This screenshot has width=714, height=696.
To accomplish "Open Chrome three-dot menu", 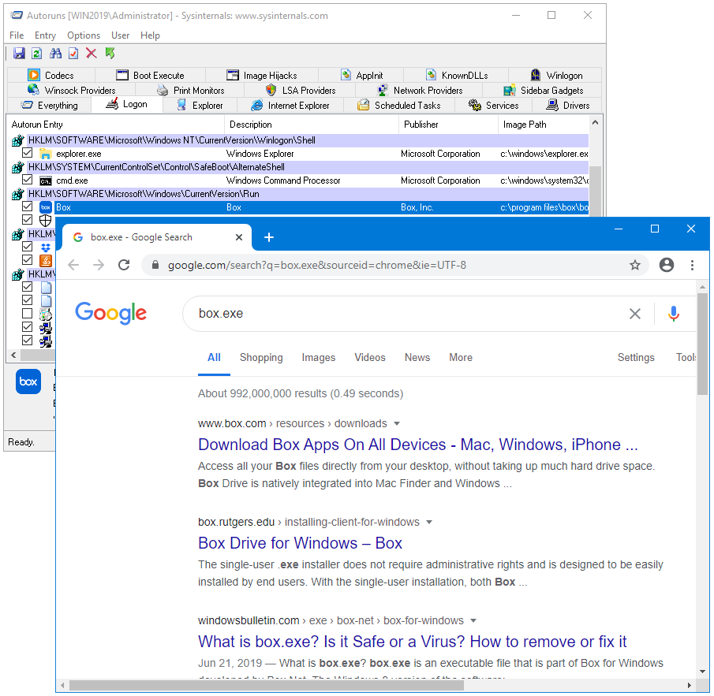I will (692, 265).
